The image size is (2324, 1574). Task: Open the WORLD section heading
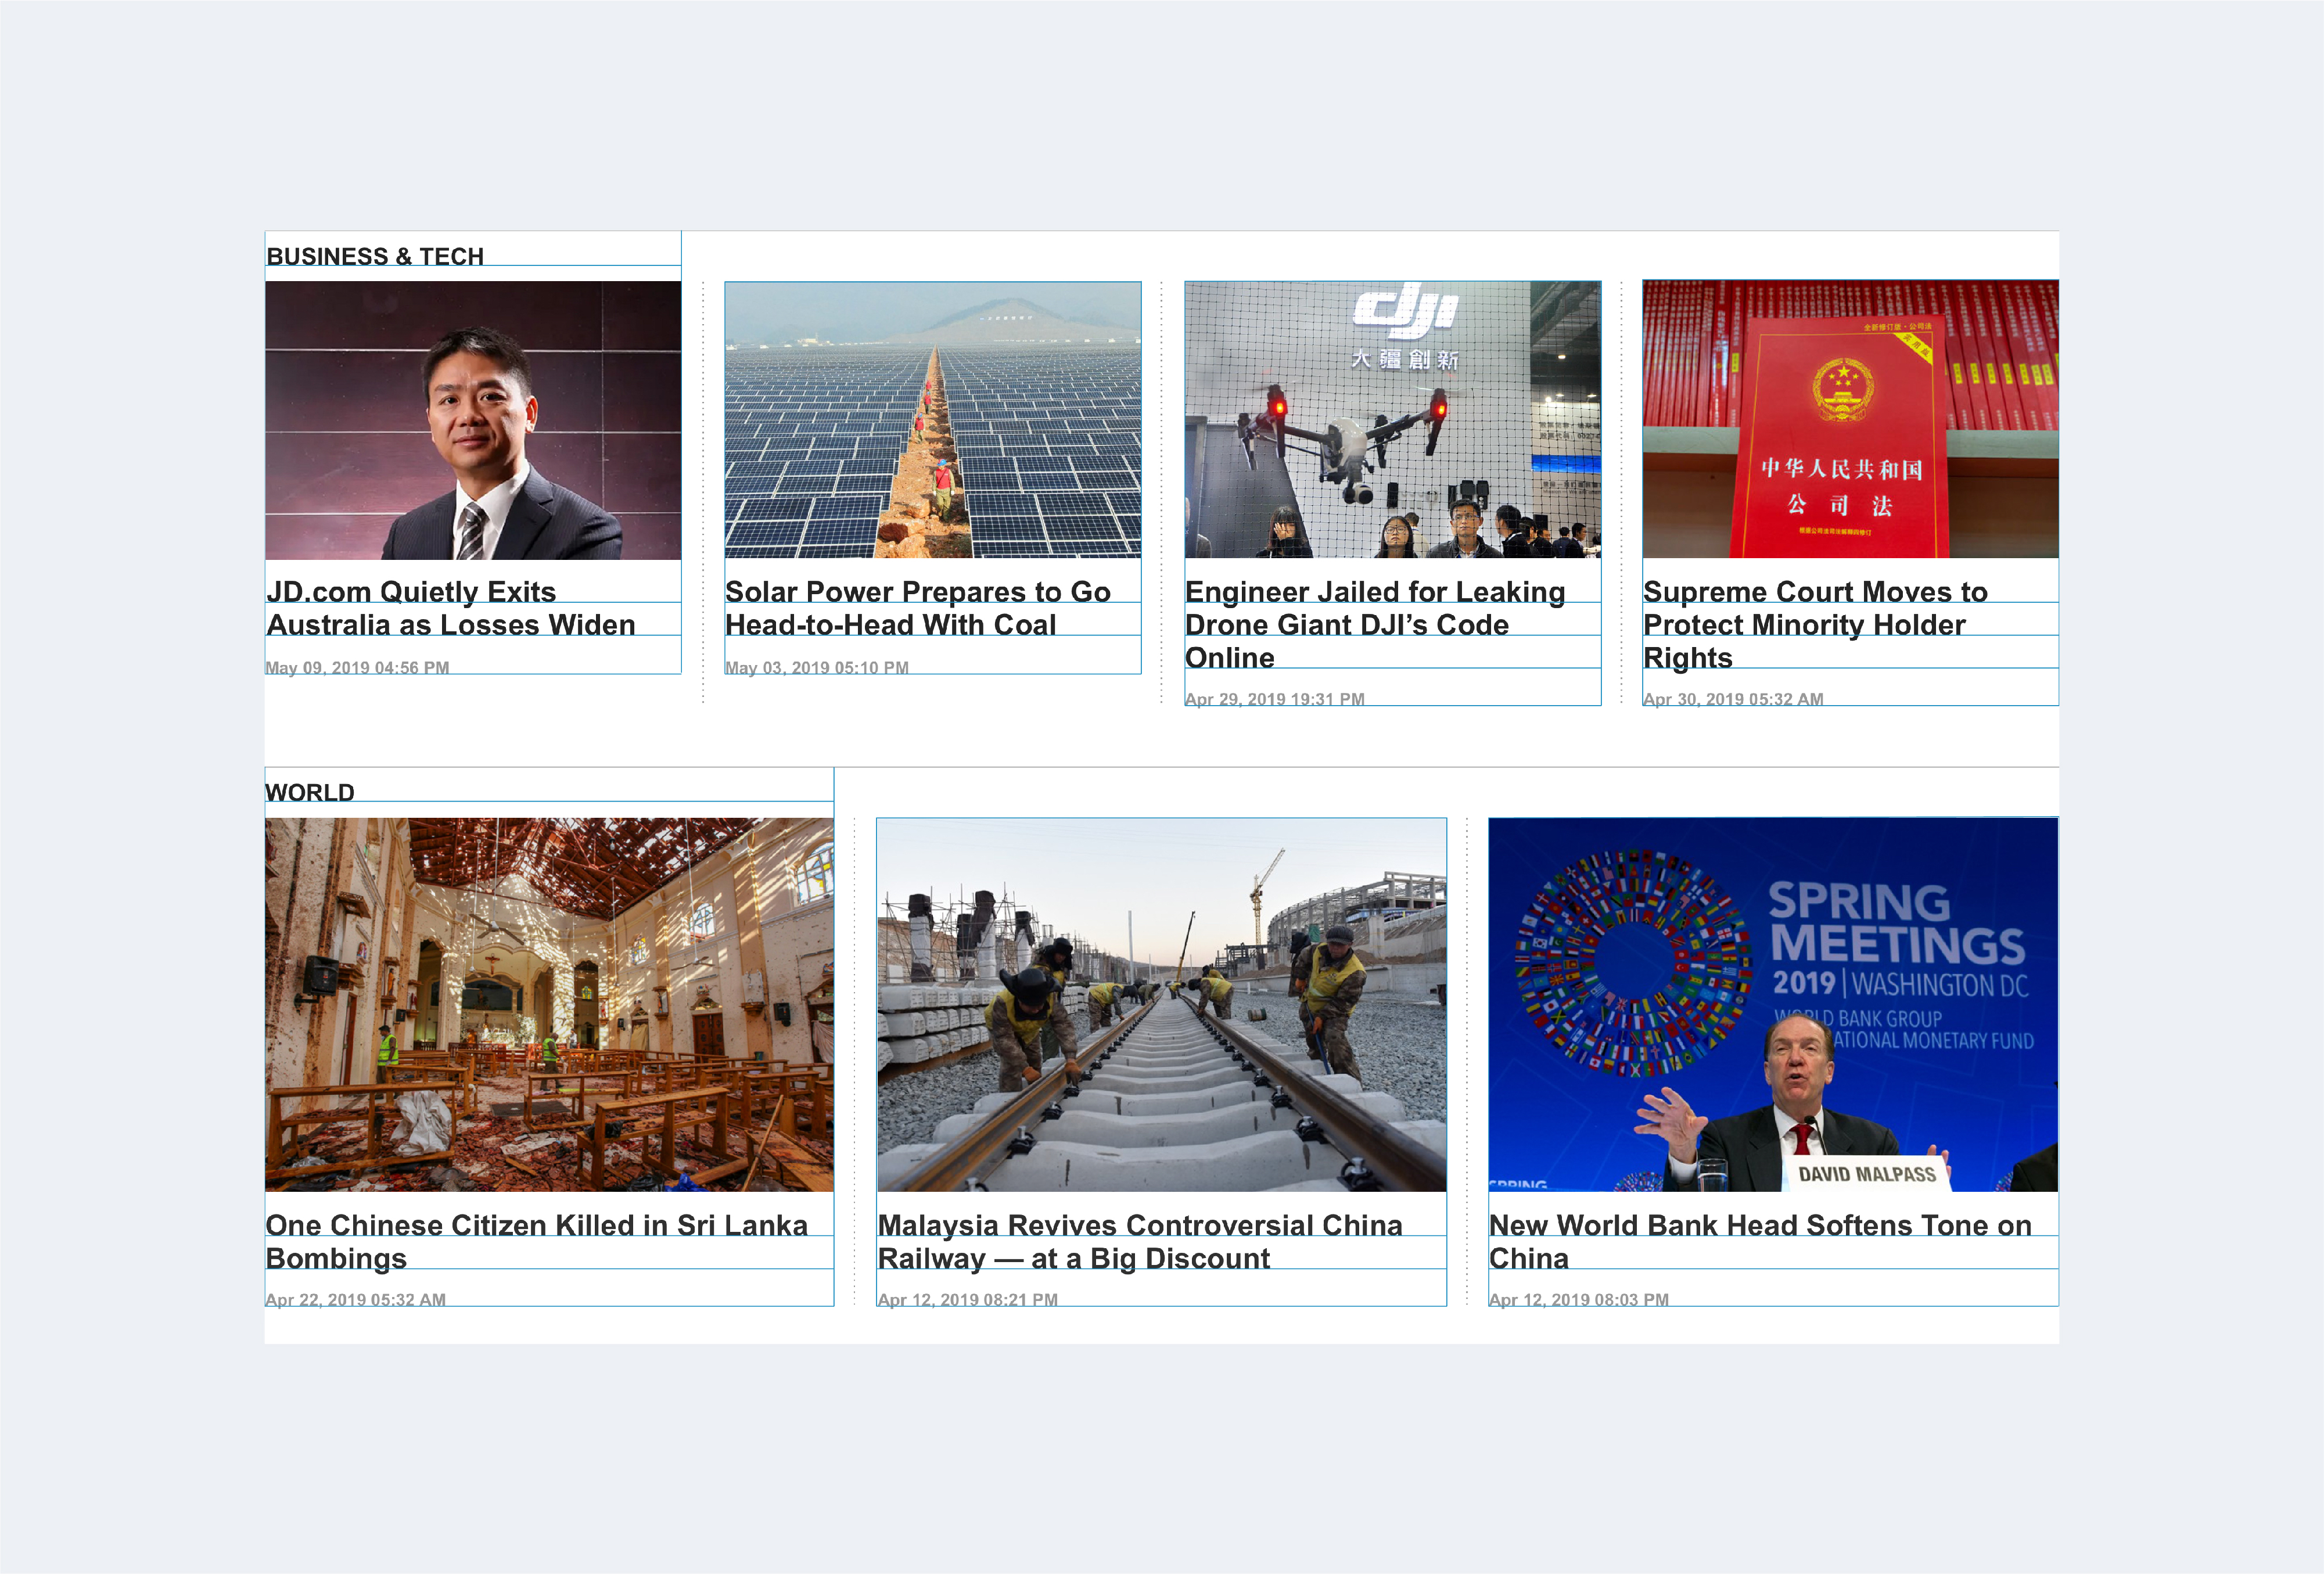pos(310,792)
